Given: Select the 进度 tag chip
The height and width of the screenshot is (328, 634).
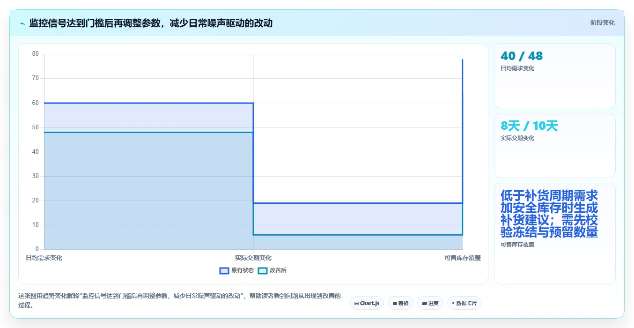Looking at the screenshot, I should point(430,303).
